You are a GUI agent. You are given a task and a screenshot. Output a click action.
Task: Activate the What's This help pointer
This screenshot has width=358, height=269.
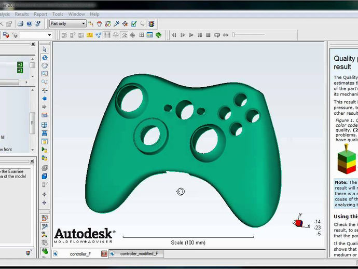(37, 23)
